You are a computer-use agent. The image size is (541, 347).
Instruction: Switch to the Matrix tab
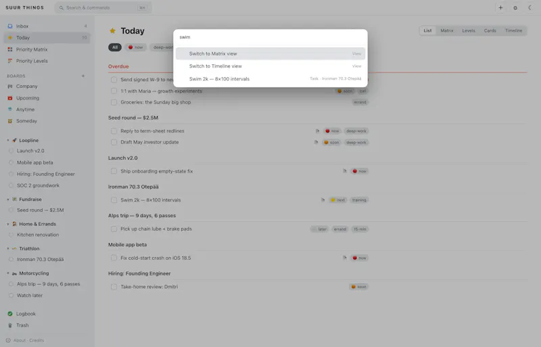pyautogui.click(x=447, y=30)
